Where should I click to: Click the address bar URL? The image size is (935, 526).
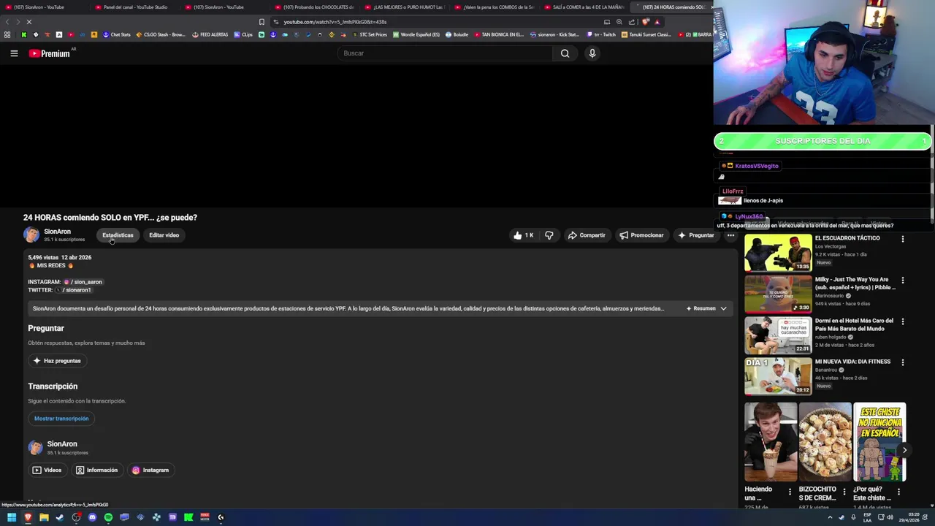[x=335, y=22]
